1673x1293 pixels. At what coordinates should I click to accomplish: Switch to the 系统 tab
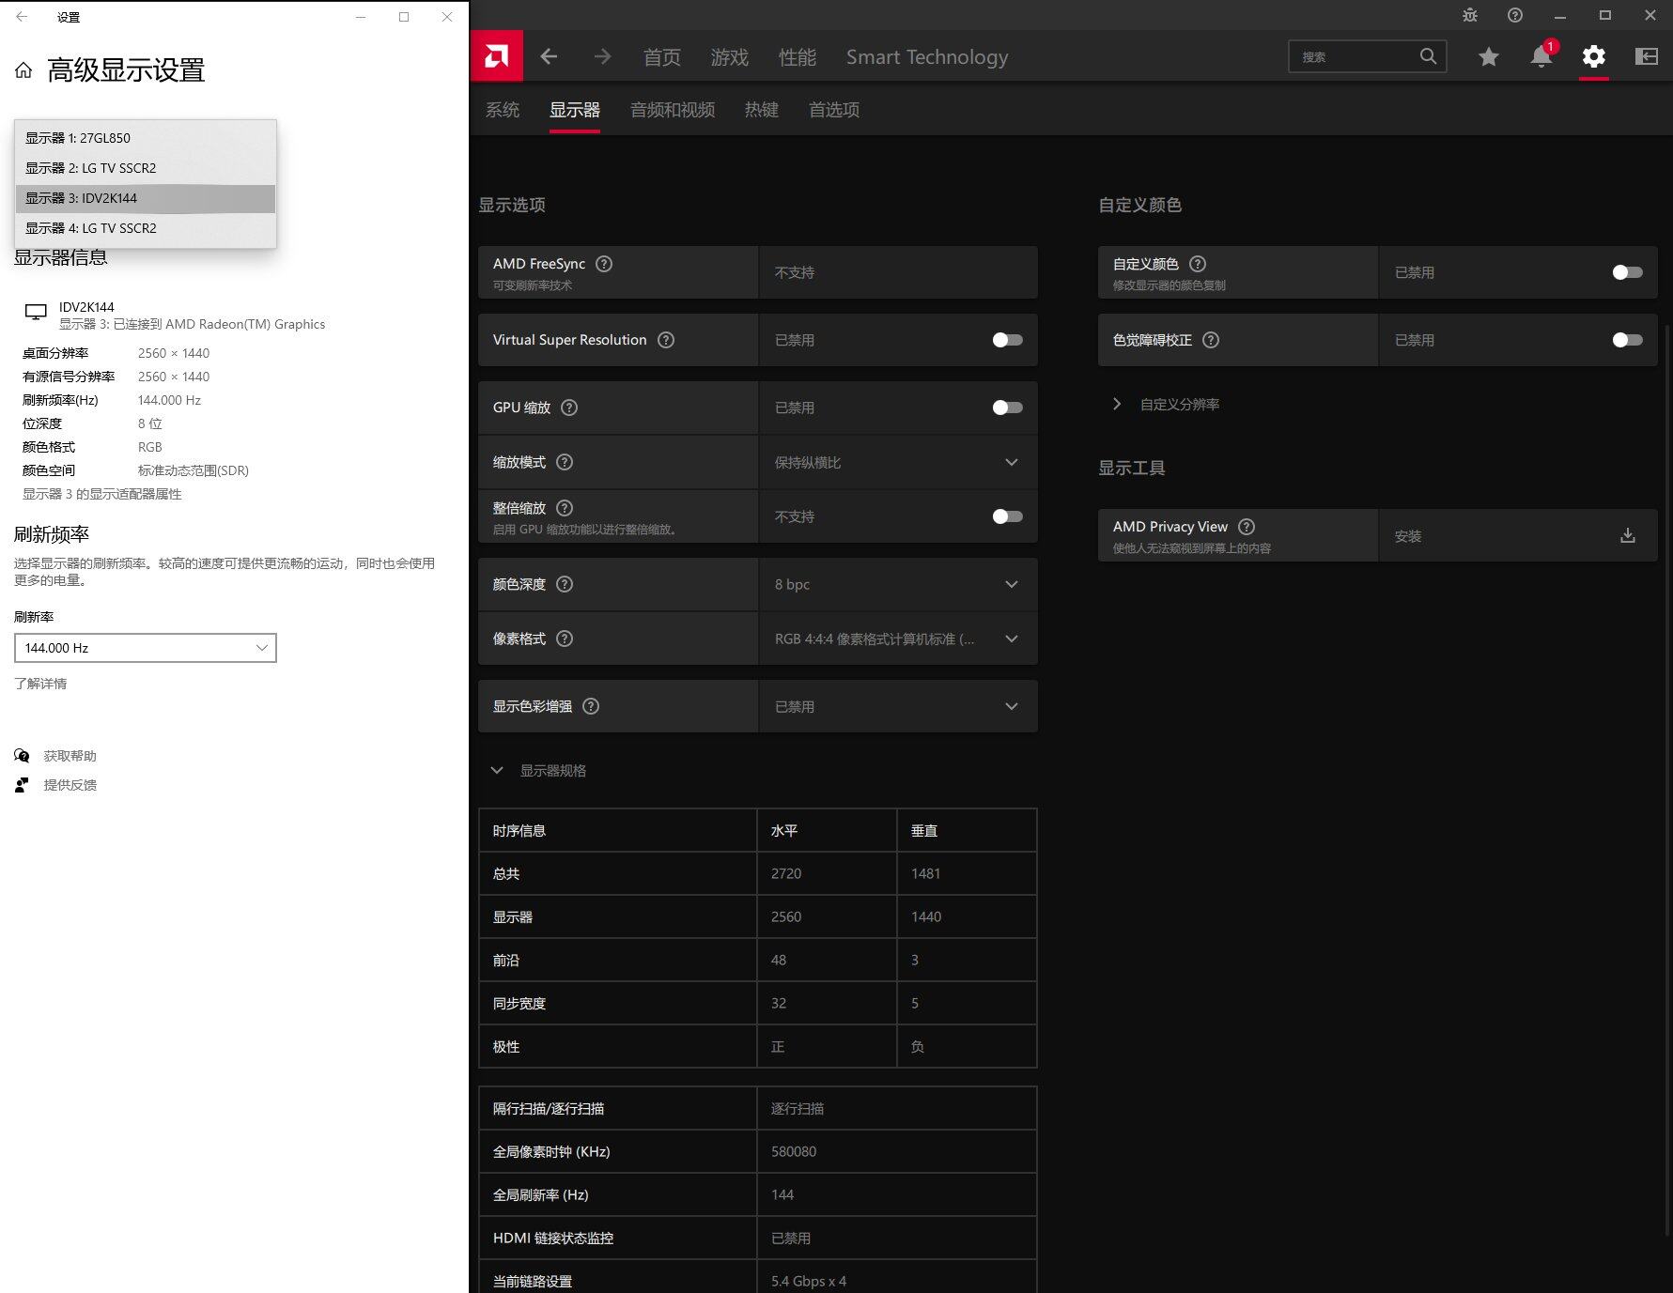point(503,110)
